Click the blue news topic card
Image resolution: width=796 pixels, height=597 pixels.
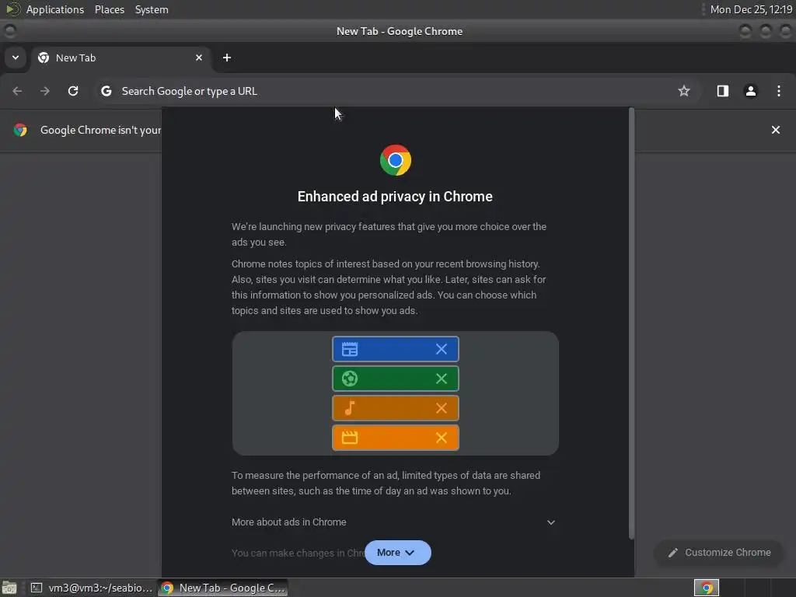[396, 349]
